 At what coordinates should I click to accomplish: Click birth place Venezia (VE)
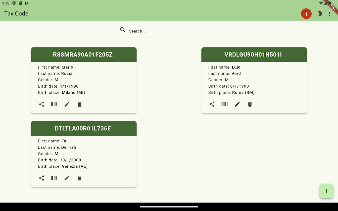point(75,166)
